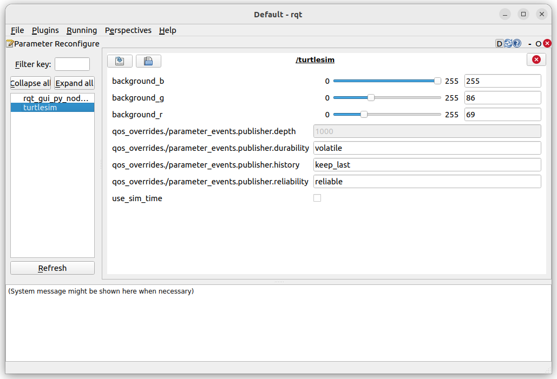The width and height of the screenshot is (557, 379).
Task: Click the Collapse all button
Action: click(30, 83)
